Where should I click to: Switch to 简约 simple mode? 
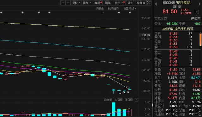point(130,3)
